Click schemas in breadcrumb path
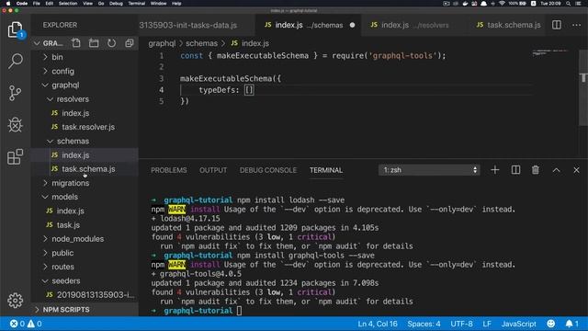The image size is (588, 331). pos(201,43)
